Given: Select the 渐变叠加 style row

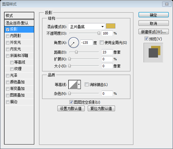Looking at the screenshot, I should point(19,89).
